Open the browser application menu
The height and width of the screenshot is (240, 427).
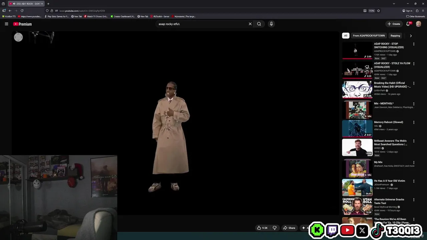point(423,11)
